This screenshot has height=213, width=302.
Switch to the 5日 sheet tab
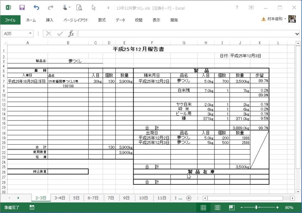coord(76,198)
